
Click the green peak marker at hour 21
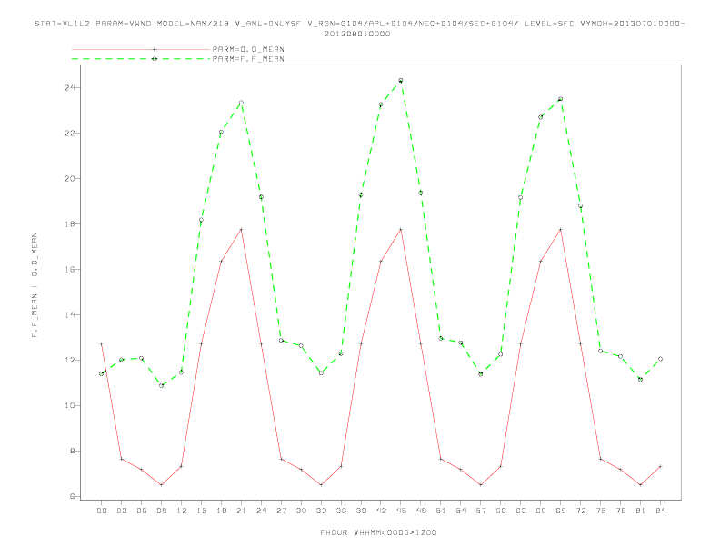pos(241,103)
